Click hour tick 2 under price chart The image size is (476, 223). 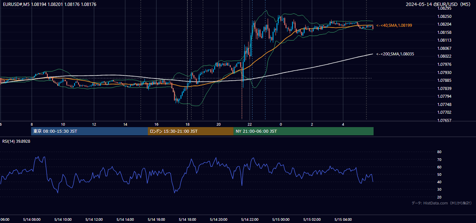[x=312, y=124]
